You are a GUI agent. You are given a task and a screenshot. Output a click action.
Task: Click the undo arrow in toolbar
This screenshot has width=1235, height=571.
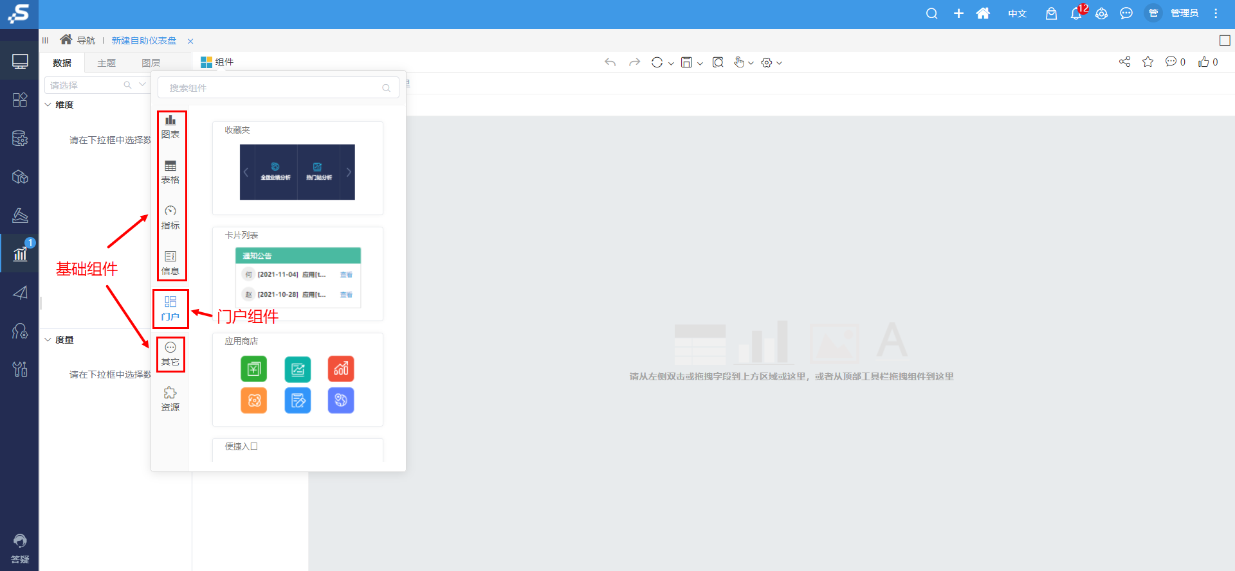[x=610, y=62]
